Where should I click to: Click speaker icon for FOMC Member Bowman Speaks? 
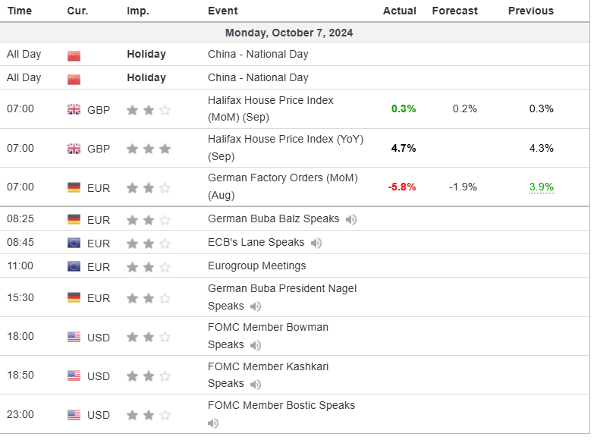click(x=256, y=345)
